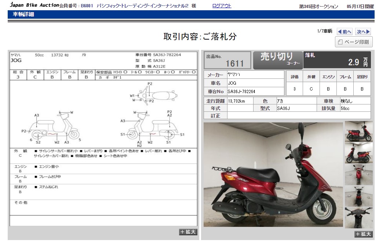Click the 足回り header in the ratings table
The height and width of the screenshot is (243, 379).
(362, 77)
